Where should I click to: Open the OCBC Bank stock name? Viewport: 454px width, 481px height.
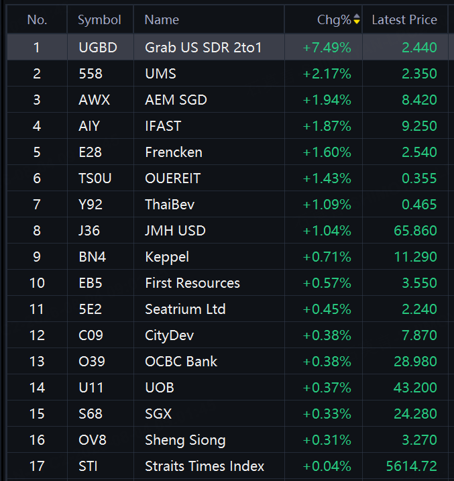(181, 362)
